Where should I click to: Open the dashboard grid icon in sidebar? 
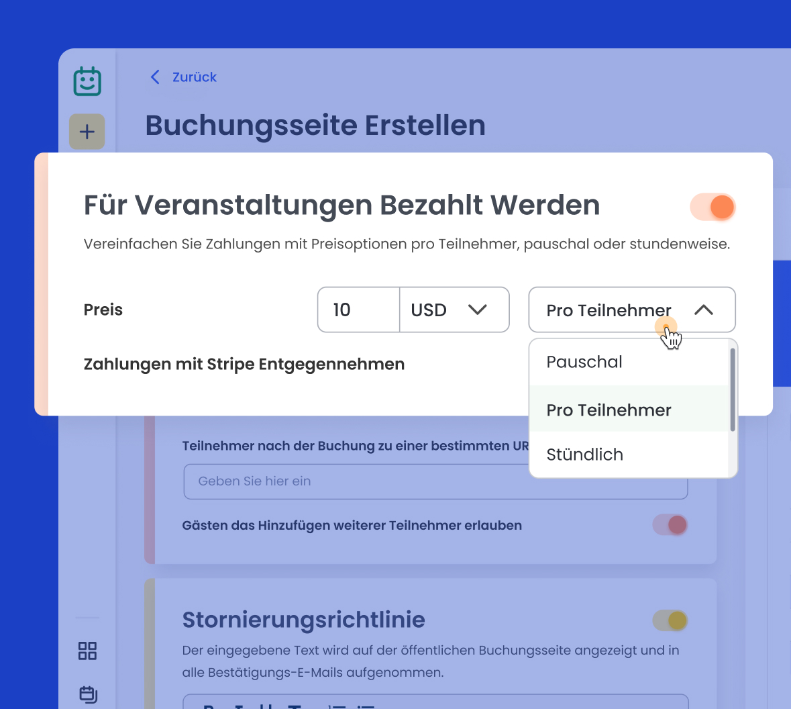(87, 651)
